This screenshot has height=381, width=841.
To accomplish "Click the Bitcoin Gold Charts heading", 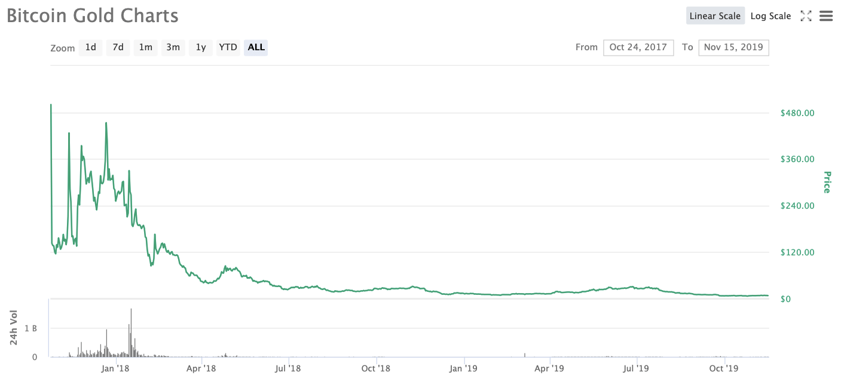I will point(93,16).
